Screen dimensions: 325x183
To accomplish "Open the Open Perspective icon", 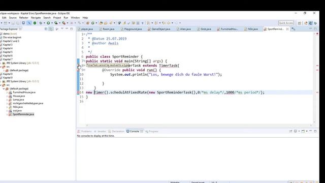I will point(300,23).
